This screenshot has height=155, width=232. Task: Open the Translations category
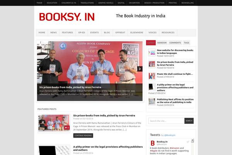point(87,3)
